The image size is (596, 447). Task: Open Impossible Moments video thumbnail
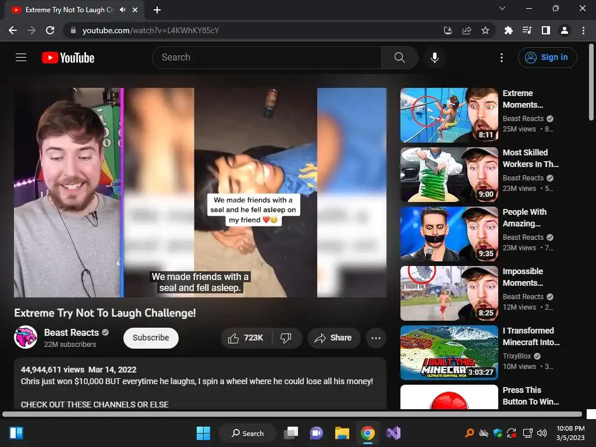point(449,293)
